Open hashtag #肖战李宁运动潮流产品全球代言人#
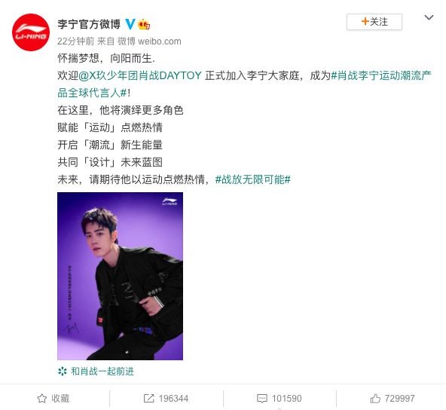Screen dimensions: 446x410 [244, 84]
